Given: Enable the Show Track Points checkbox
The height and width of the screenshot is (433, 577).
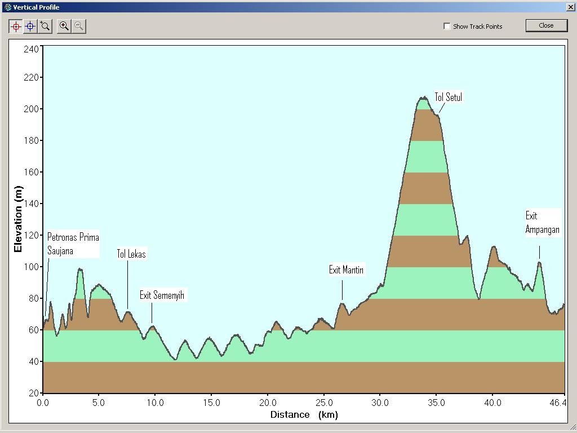Looking at the screenshot, I should pyautogui.click(x=447, y=26).
